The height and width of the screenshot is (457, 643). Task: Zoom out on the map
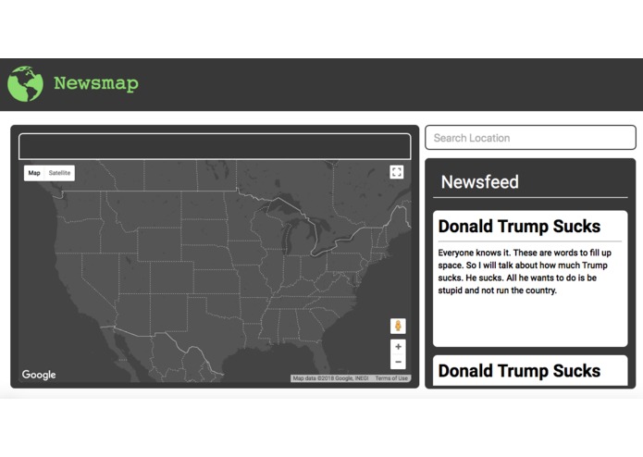[398, 362]
